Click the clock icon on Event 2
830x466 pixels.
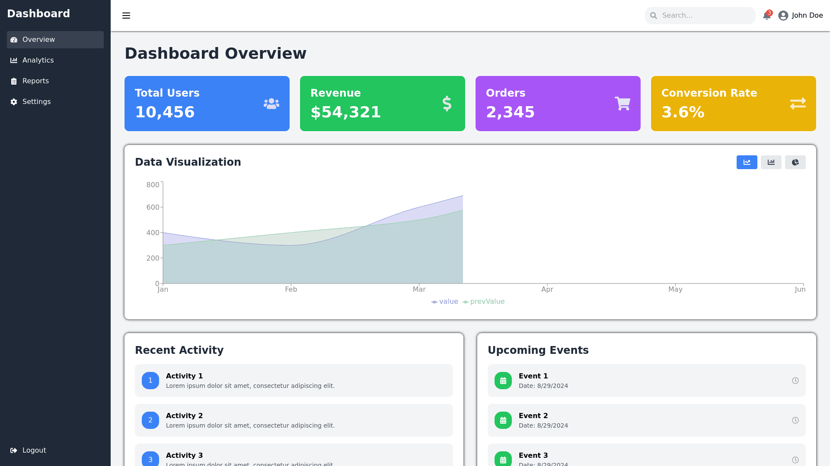(x=795, y=420)
